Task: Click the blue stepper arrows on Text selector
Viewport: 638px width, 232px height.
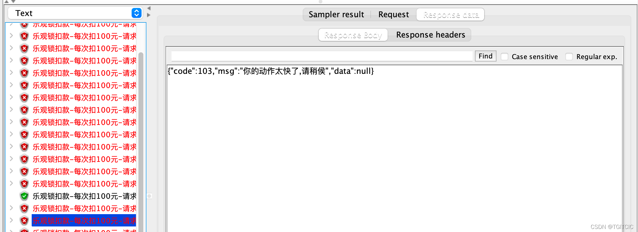Action: [x=136, y=13]
